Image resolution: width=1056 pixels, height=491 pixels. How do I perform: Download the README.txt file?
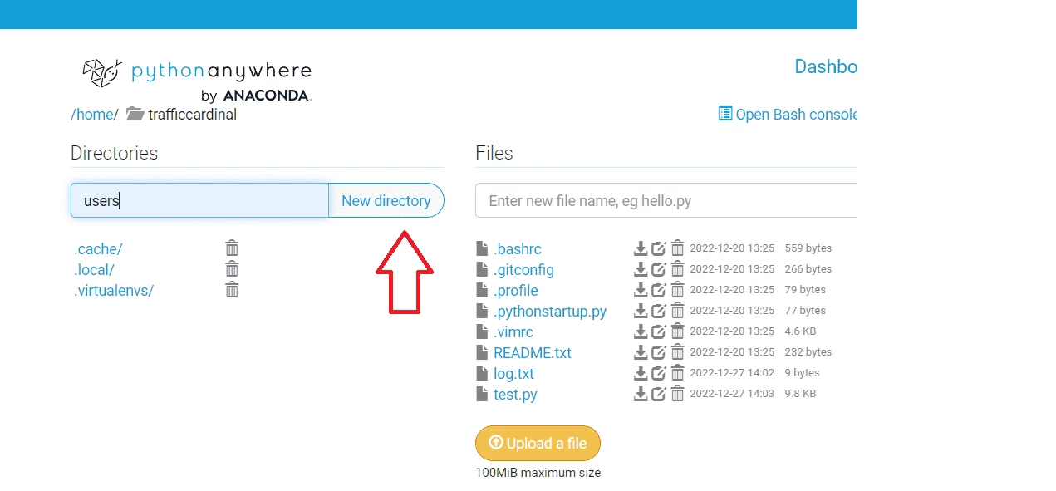point(641,352)
